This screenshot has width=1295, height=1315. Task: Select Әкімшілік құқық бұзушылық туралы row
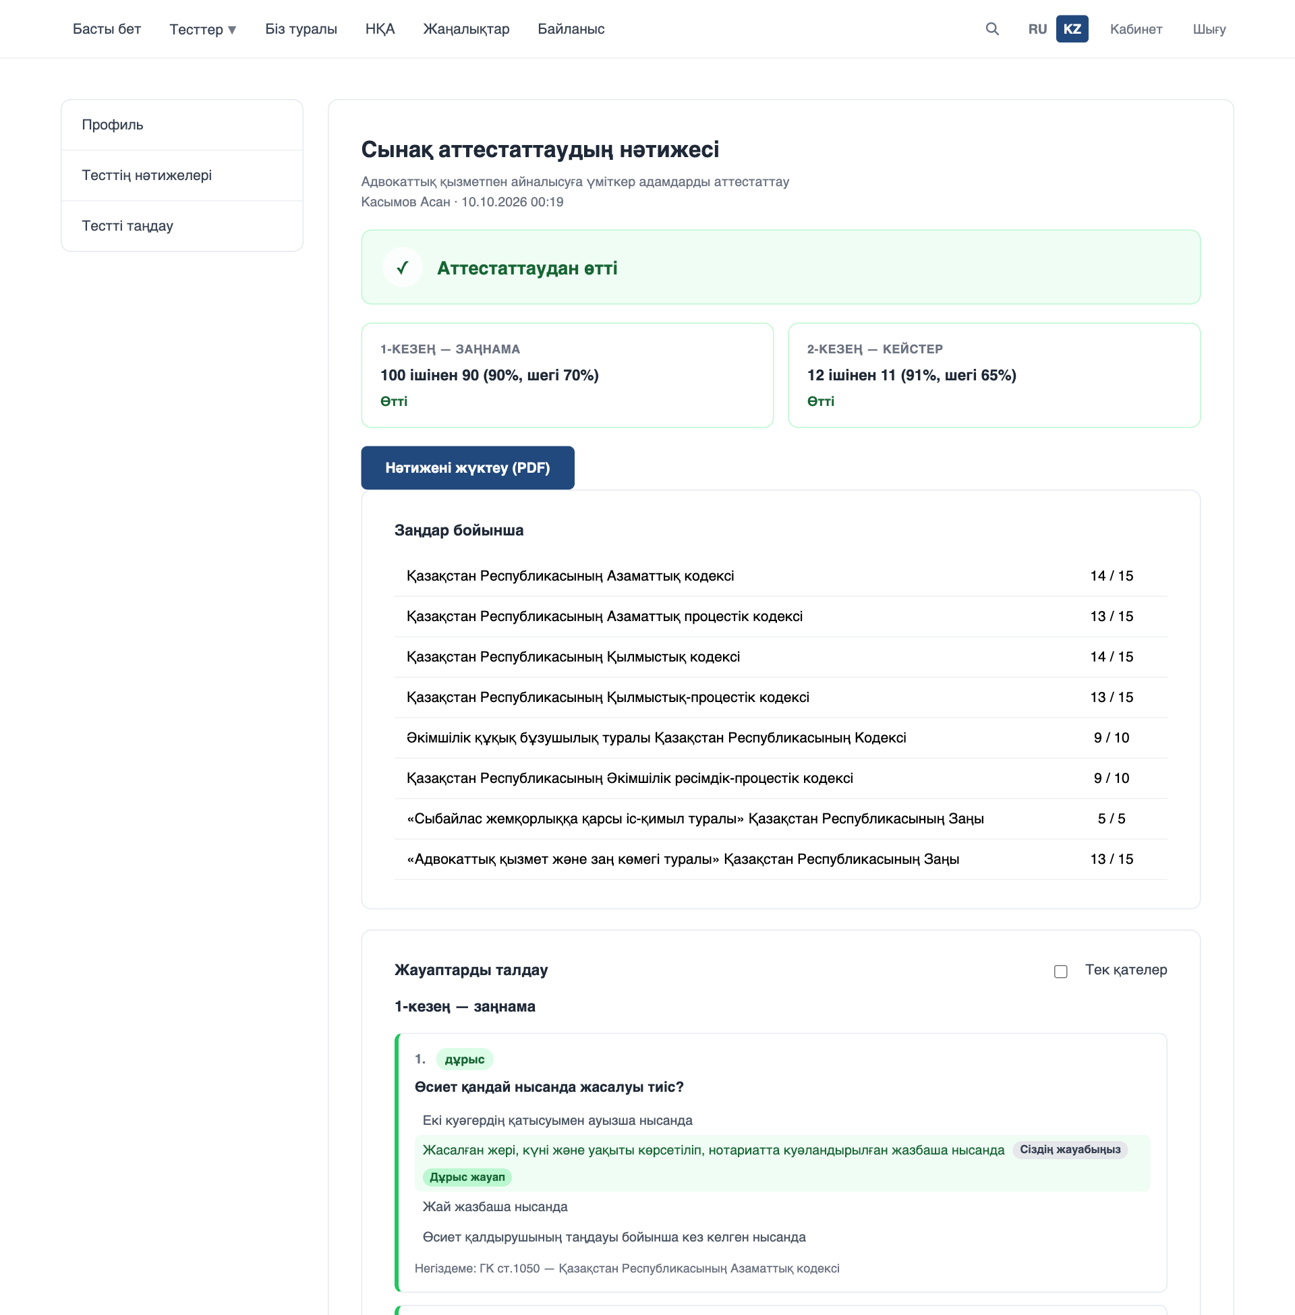pos(780,738)
